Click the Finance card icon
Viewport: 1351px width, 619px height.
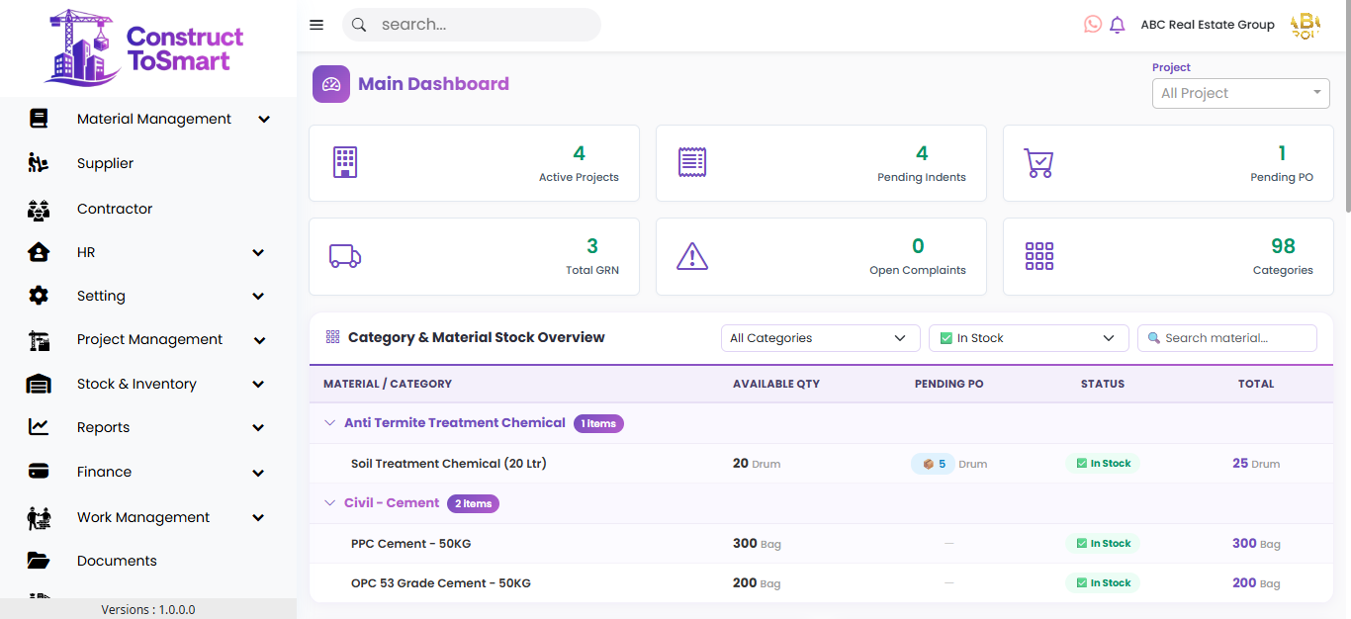(x=39, y=472)
